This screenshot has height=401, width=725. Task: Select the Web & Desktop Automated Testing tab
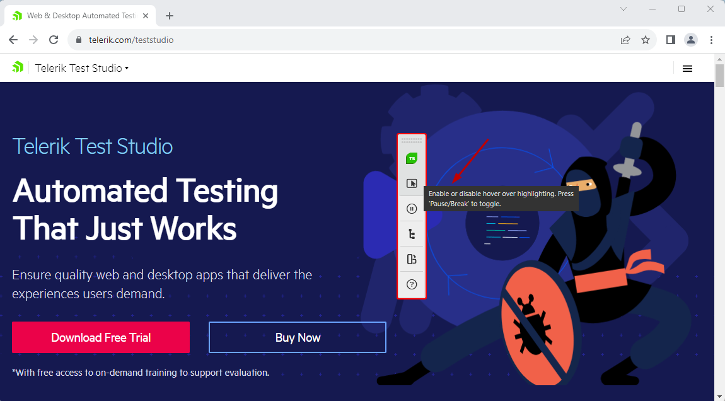coord(79,16)
